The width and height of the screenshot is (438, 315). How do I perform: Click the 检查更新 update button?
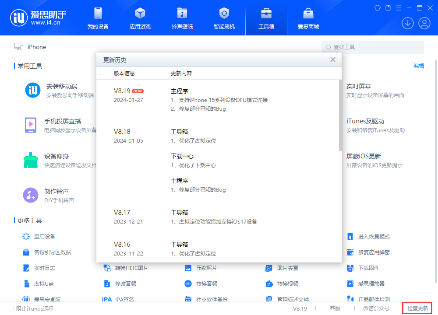tap(417, 308)
